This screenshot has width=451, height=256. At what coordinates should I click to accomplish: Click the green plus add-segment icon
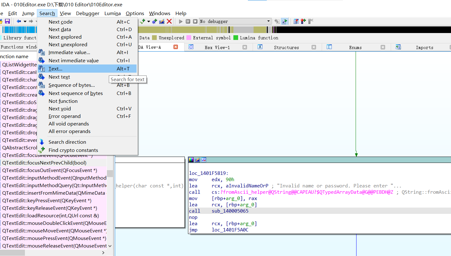(143, 21)
